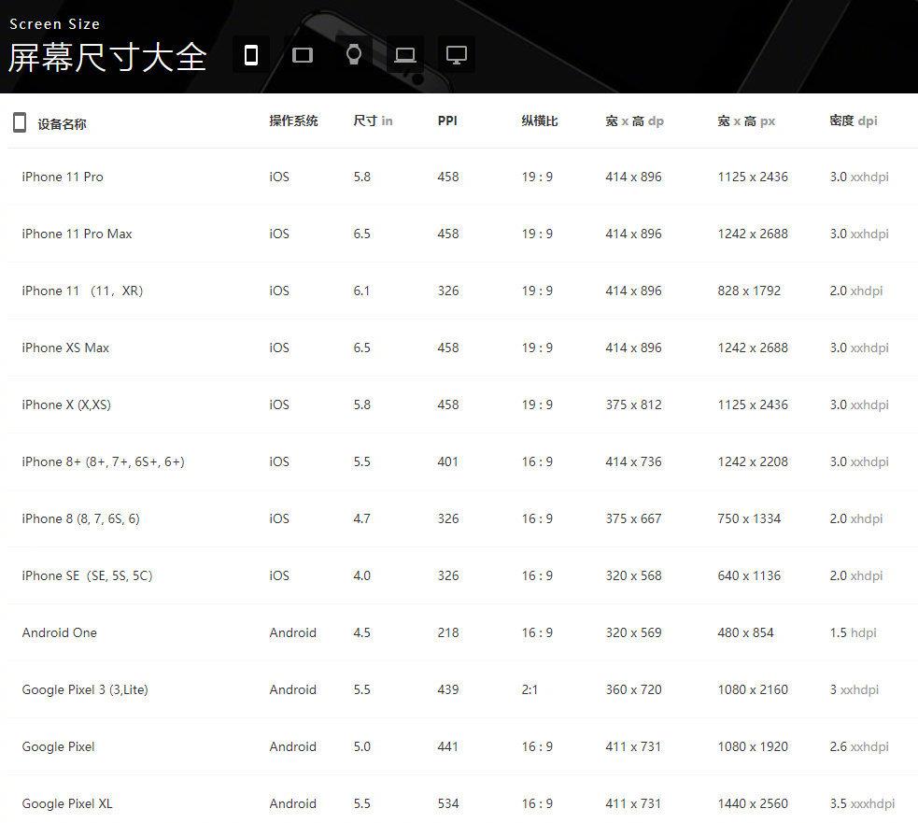Select the iPhone SE (SE, 5S, 5C) row
Viewport: 918px width, 823px height.
pos(87,575)
